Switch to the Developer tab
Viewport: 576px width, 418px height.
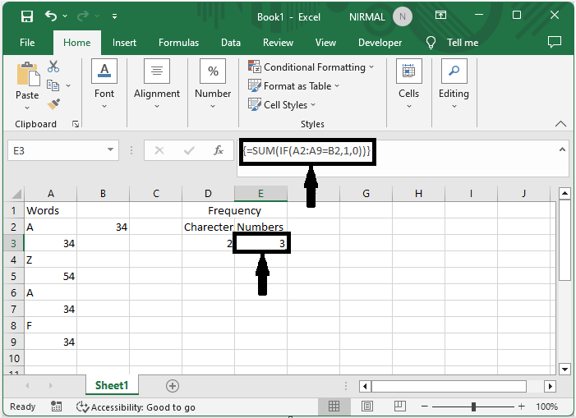(380, 43)
